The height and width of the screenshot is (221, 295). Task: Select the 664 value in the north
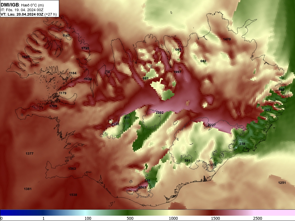[x=178, y=50]
